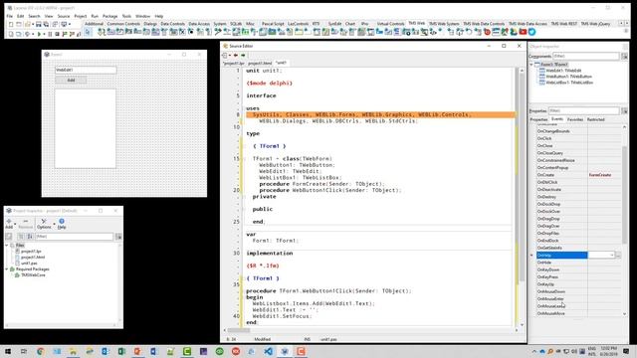Click the Open file toolbar icon
This screenshot has height=358, width=637.
point(27,24)
